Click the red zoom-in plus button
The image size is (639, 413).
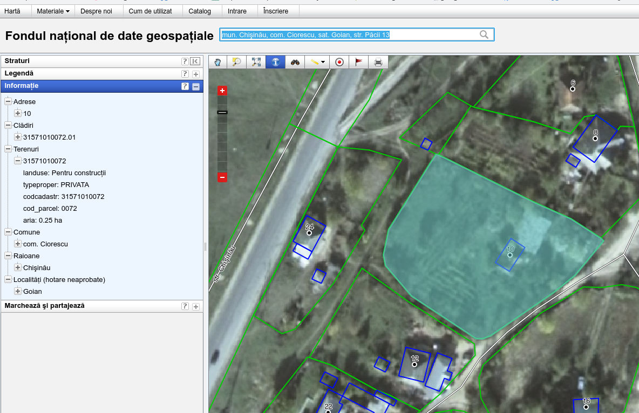pyautogui.click(x=222, y=91)
